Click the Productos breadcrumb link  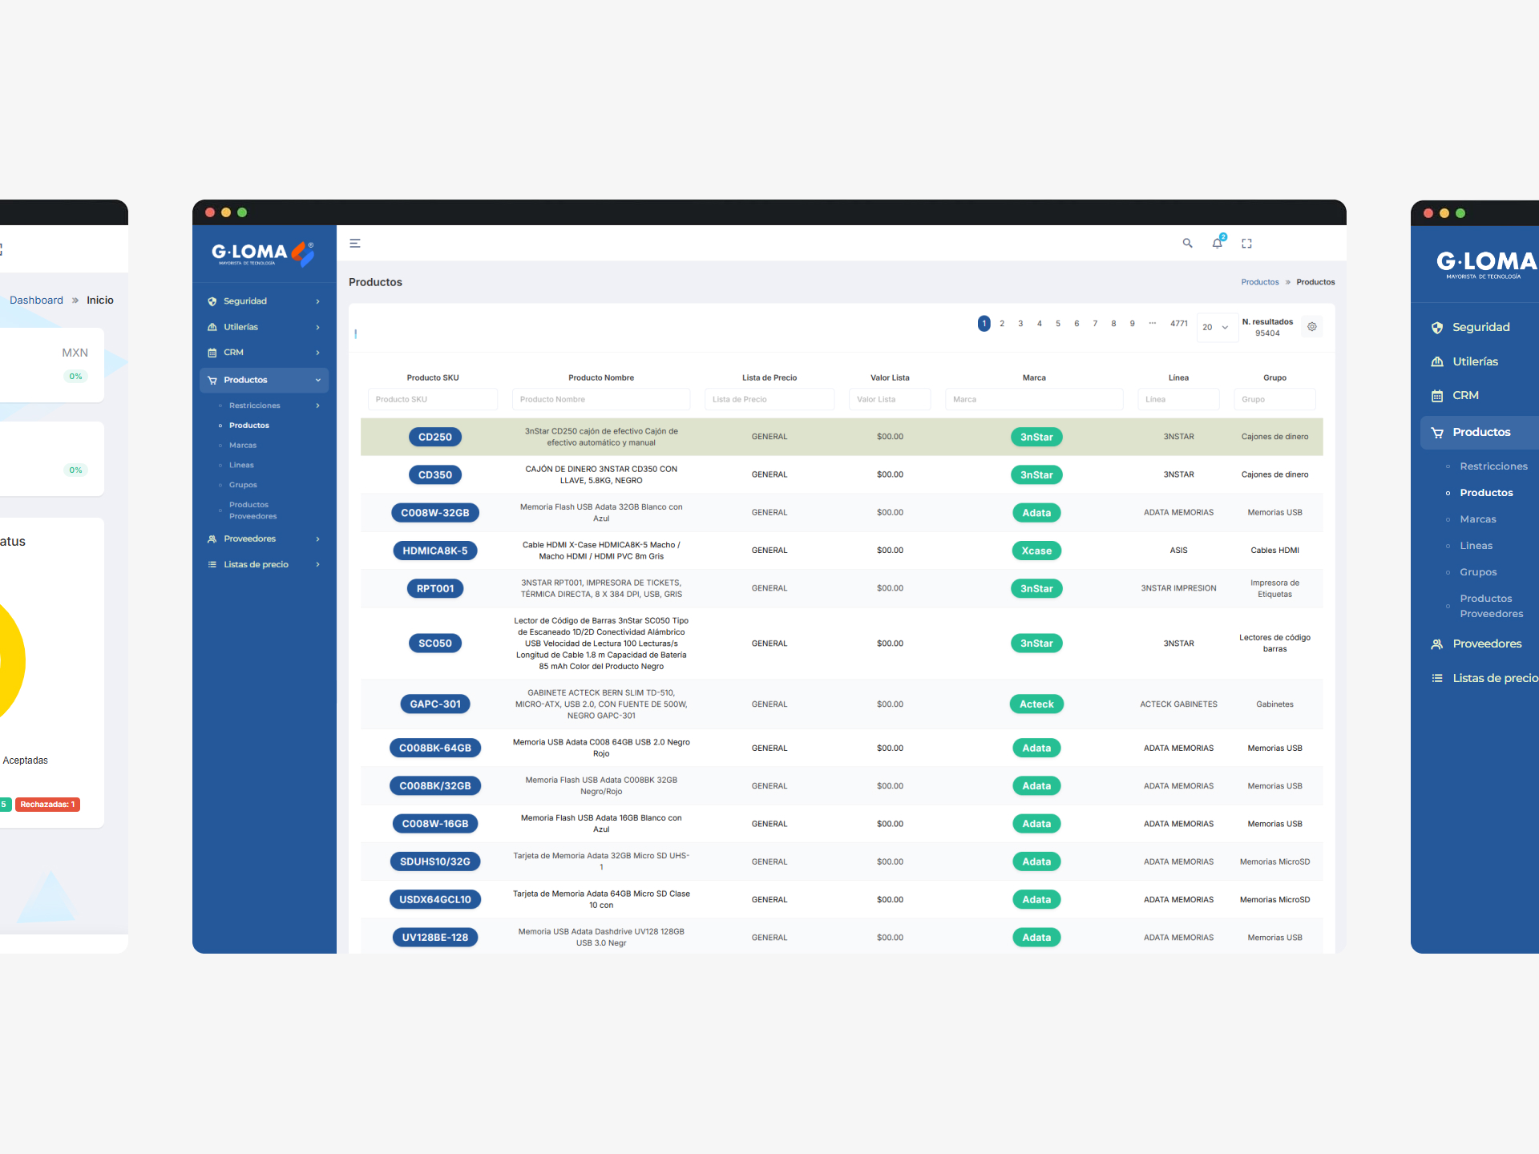click(1259, 282)
